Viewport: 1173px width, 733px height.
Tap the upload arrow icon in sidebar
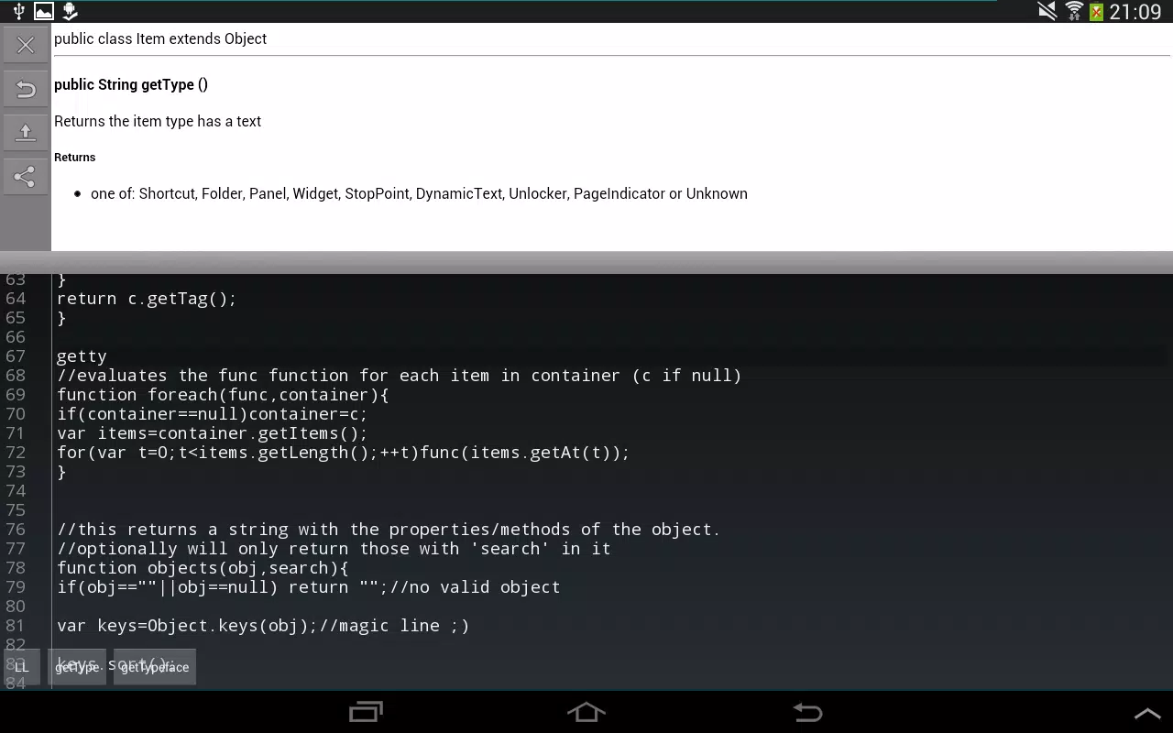(26, 133)
